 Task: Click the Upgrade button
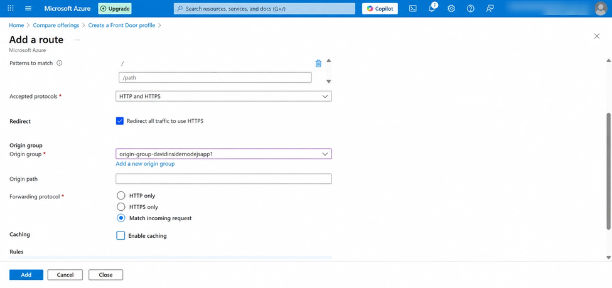(114, 8)
